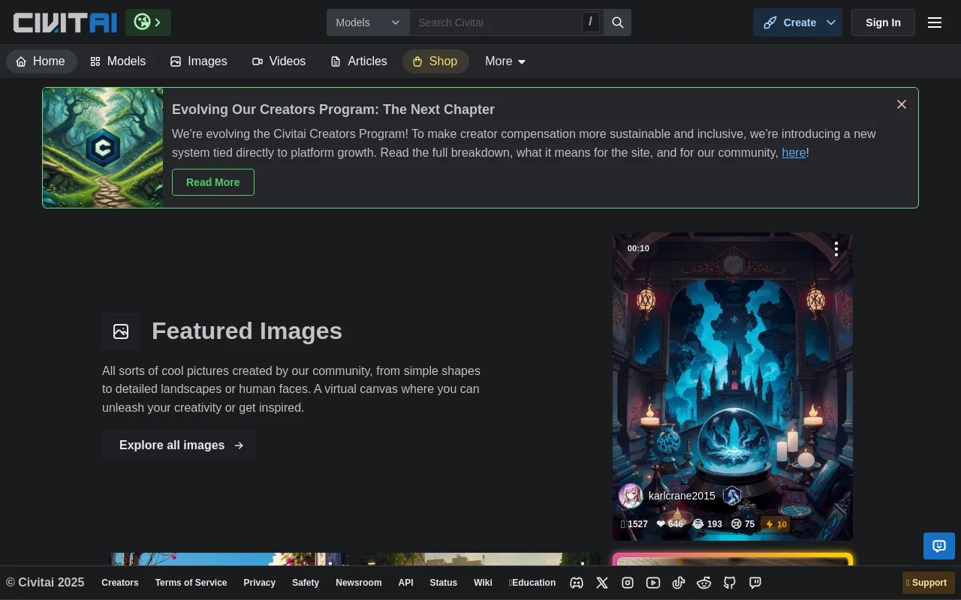Go to the Articles tab
This screenshot has height=600, width=961.
click(359, 61)
